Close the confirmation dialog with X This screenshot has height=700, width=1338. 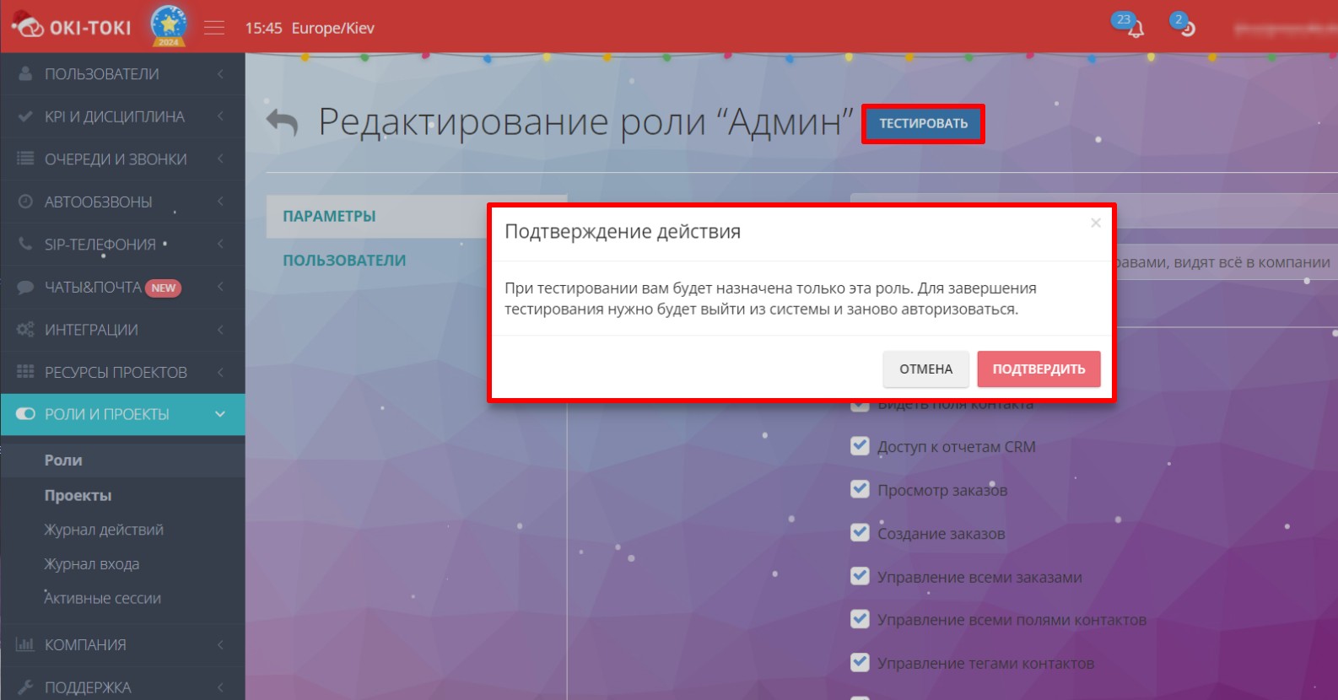coord(1096,223)
